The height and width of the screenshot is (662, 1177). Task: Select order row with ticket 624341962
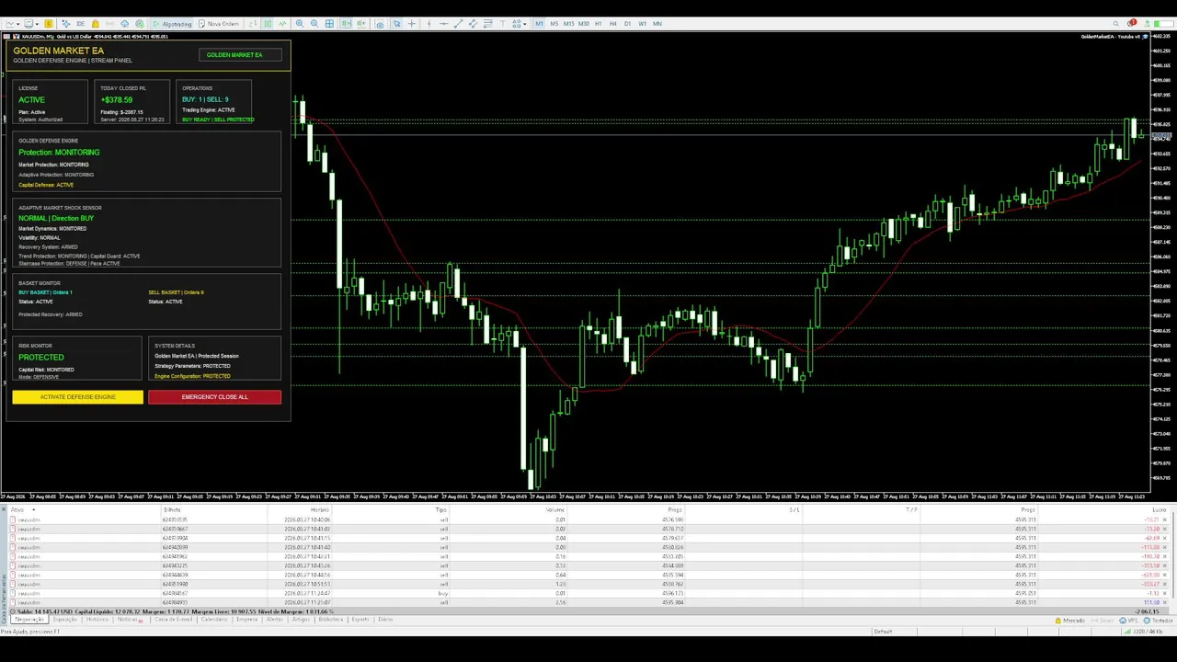click(588, 556)
